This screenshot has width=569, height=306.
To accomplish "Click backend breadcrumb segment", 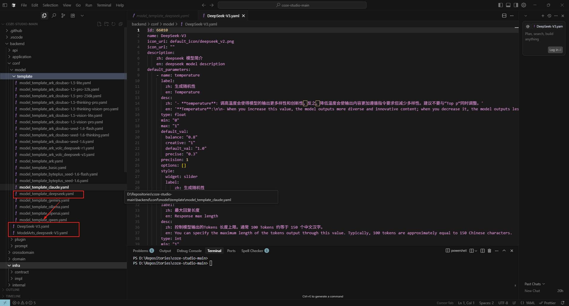I will (139, 24).
